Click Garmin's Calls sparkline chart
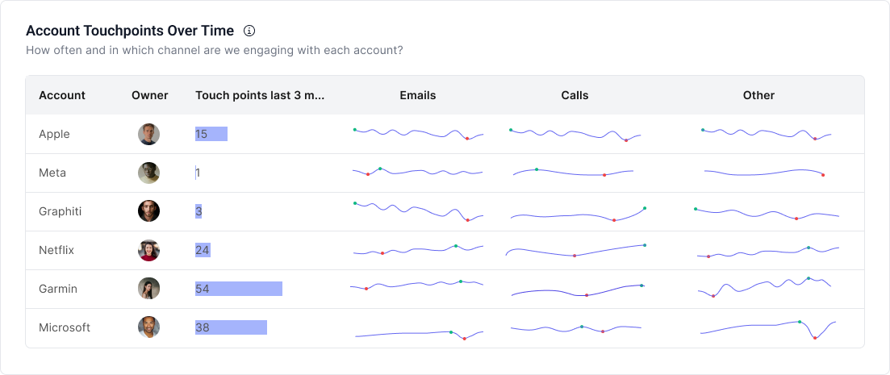The height and width of the screenshot is (375, 890). tap(578, 290)
